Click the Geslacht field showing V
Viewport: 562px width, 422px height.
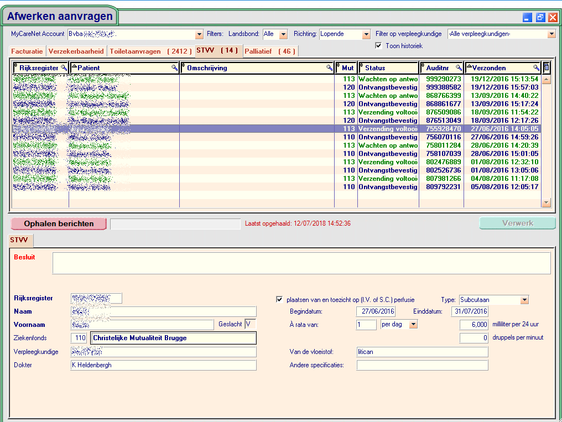coord(250,324)
